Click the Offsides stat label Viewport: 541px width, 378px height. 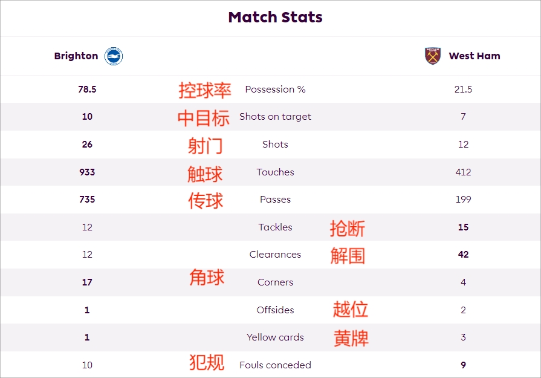275,310
